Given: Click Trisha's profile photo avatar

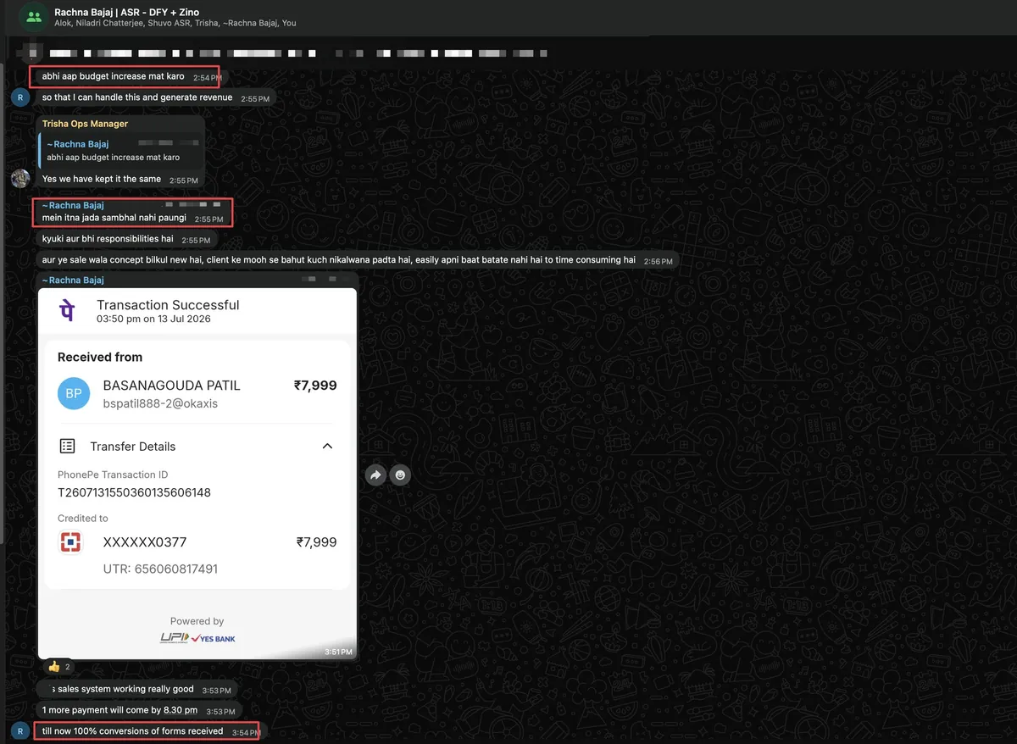Looking at the screenshot, I should tap(20, 179).
